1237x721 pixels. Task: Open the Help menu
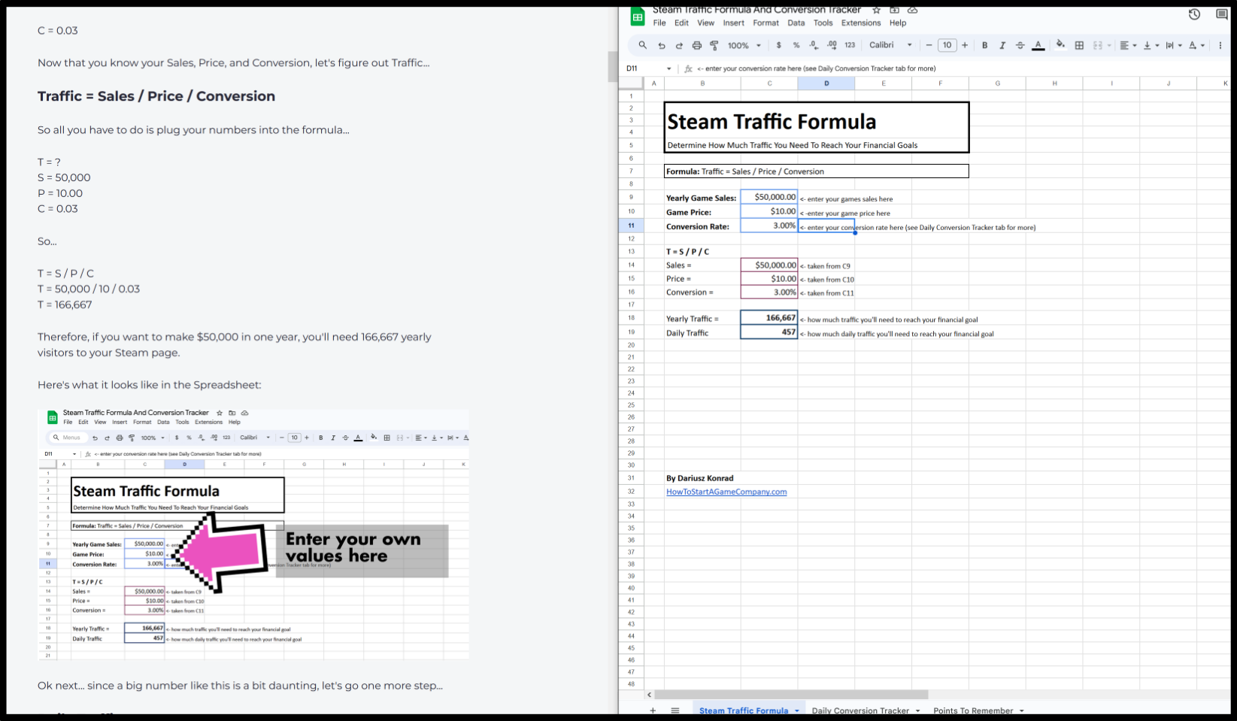click(x=898, y=23)
